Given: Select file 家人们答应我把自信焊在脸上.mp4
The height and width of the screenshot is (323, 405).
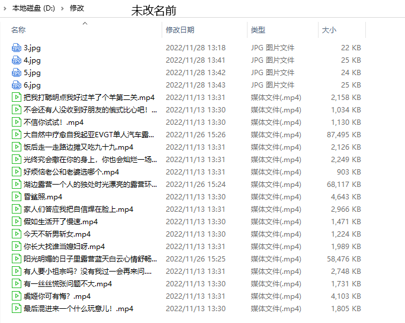Looking at the screenshot, I should click(x=78, y=209).
